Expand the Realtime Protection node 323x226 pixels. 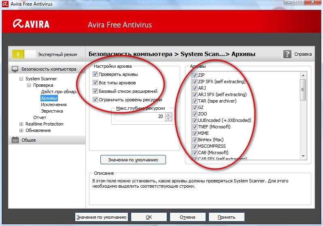click(x=21, y=124)
